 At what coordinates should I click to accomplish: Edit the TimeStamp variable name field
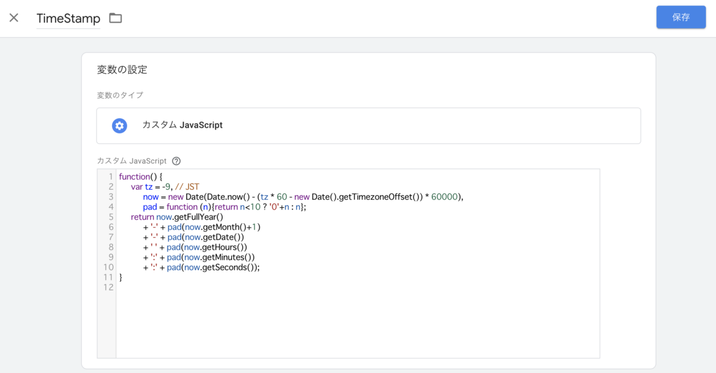[68, 19]
